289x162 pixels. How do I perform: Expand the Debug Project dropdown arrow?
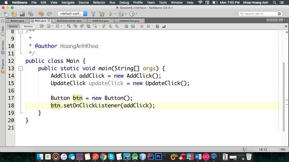point(126,14)
